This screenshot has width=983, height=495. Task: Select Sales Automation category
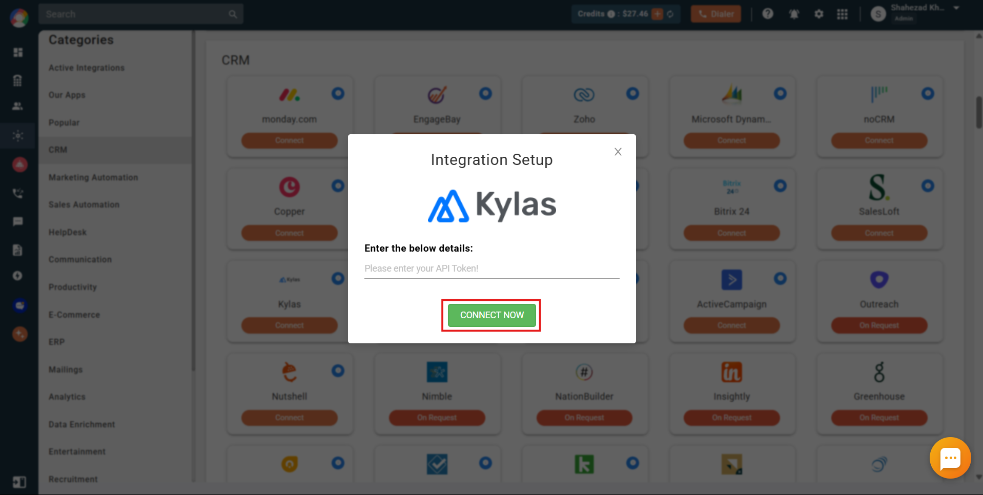84,204
